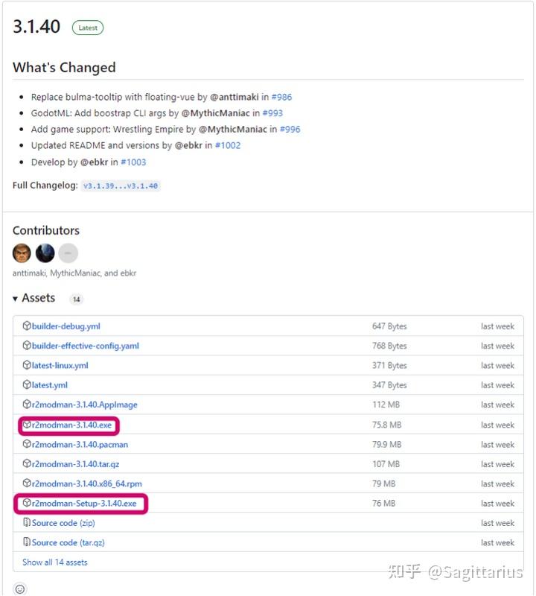Click the Latest release badge
This screenshot has height=596, width=536.
pyautogui.click(x=88, y=28)
